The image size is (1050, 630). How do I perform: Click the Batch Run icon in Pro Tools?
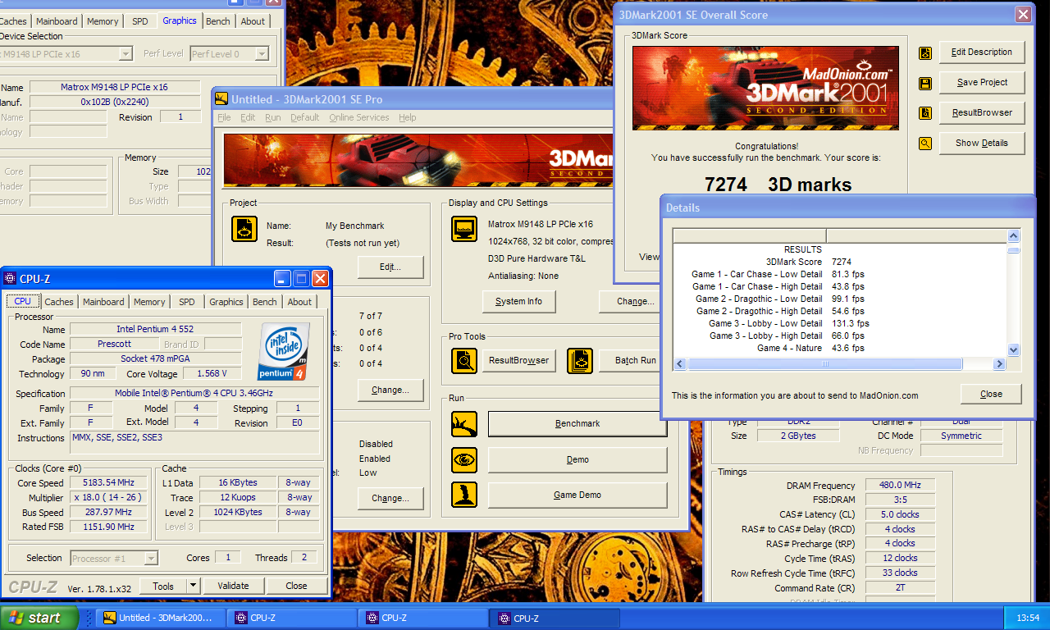click(x=580, y=360)
